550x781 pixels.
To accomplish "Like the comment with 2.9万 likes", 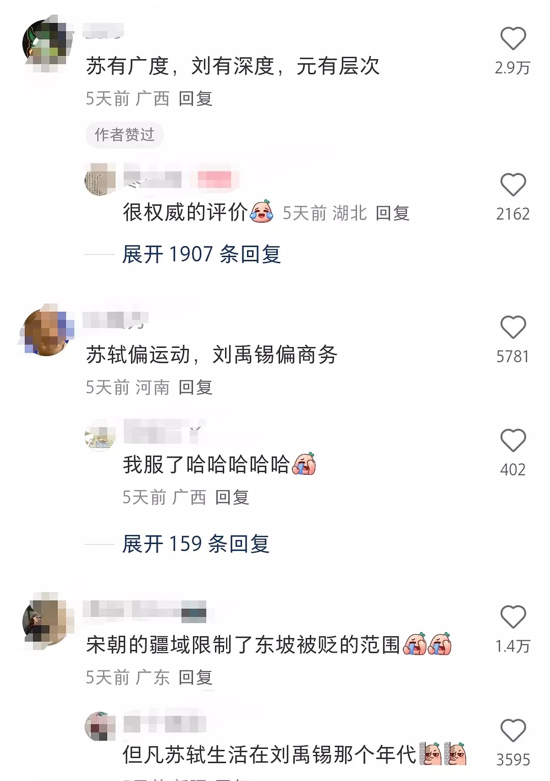I will pyautogui.click(x=513, y=39).
